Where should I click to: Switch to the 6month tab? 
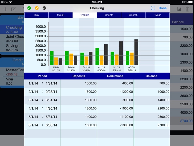pyautogui.click(x=133, y=15)
